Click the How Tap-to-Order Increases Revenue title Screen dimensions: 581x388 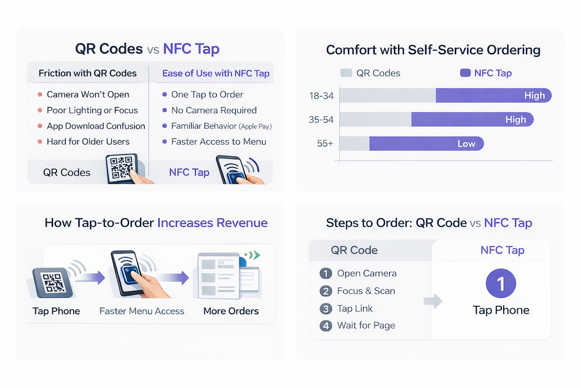[x=156, y=223]
